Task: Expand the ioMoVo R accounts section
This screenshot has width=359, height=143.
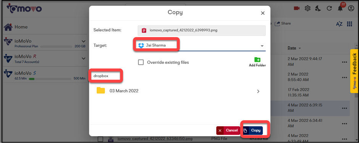Action: [83, 59]
